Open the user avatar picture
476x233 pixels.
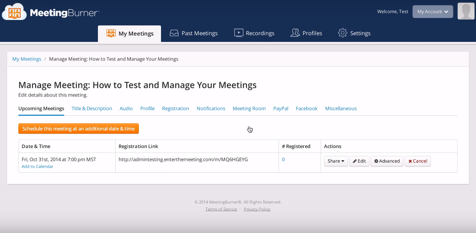coord(466,11)
